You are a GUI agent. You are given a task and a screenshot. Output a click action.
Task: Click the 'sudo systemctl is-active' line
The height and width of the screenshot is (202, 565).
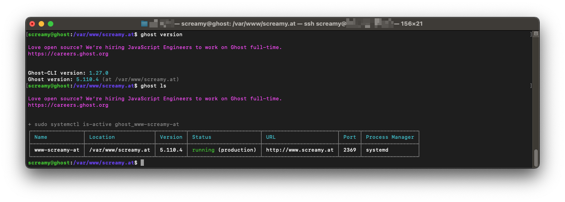point(103,124)
